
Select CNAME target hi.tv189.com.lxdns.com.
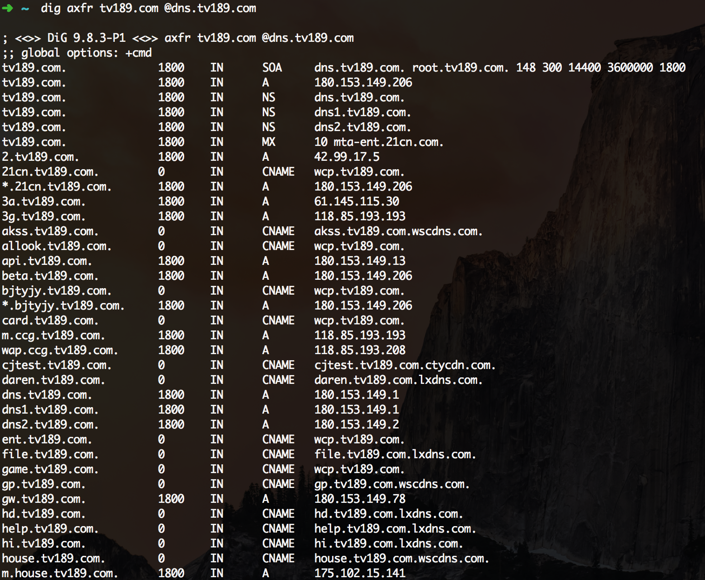[x=388, y=544]
